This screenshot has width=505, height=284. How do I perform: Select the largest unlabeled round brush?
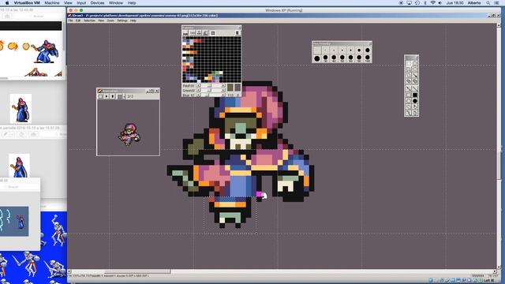click(317, 58)
